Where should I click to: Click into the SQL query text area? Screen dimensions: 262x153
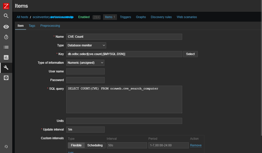[124, 99]
